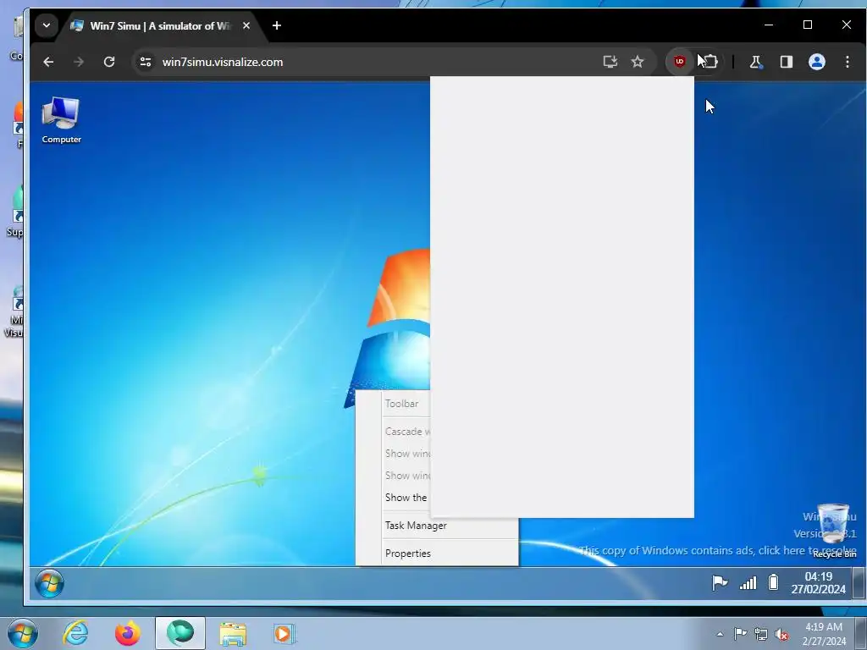Viewport: 867px width, 650px height.
Task: Open the Computer icon on simulated desktop
Action: click(x=61, y=120)
